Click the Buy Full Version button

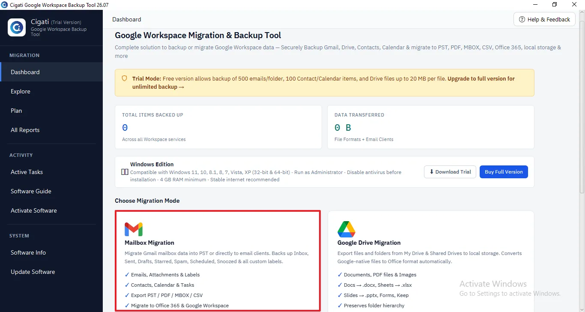[x=504, y=172]
